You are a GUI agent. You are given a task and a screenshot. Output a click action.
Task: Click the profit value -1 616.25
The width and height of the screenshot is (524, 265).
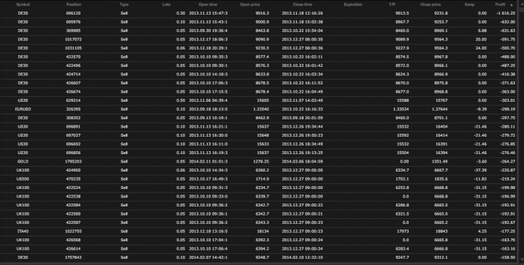pos(506,13)
